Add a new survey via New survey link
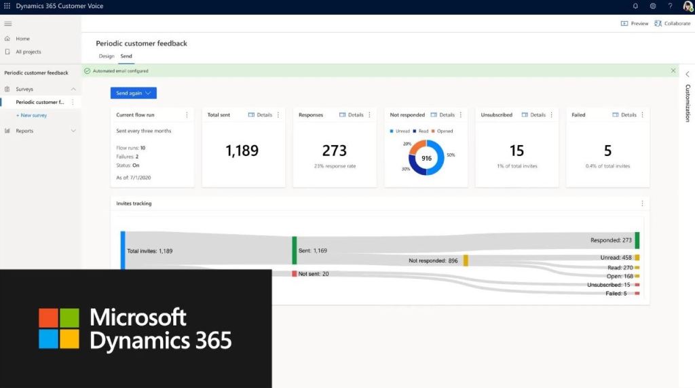The width and height of the screenshot is (695, 388). coord(31,115)
